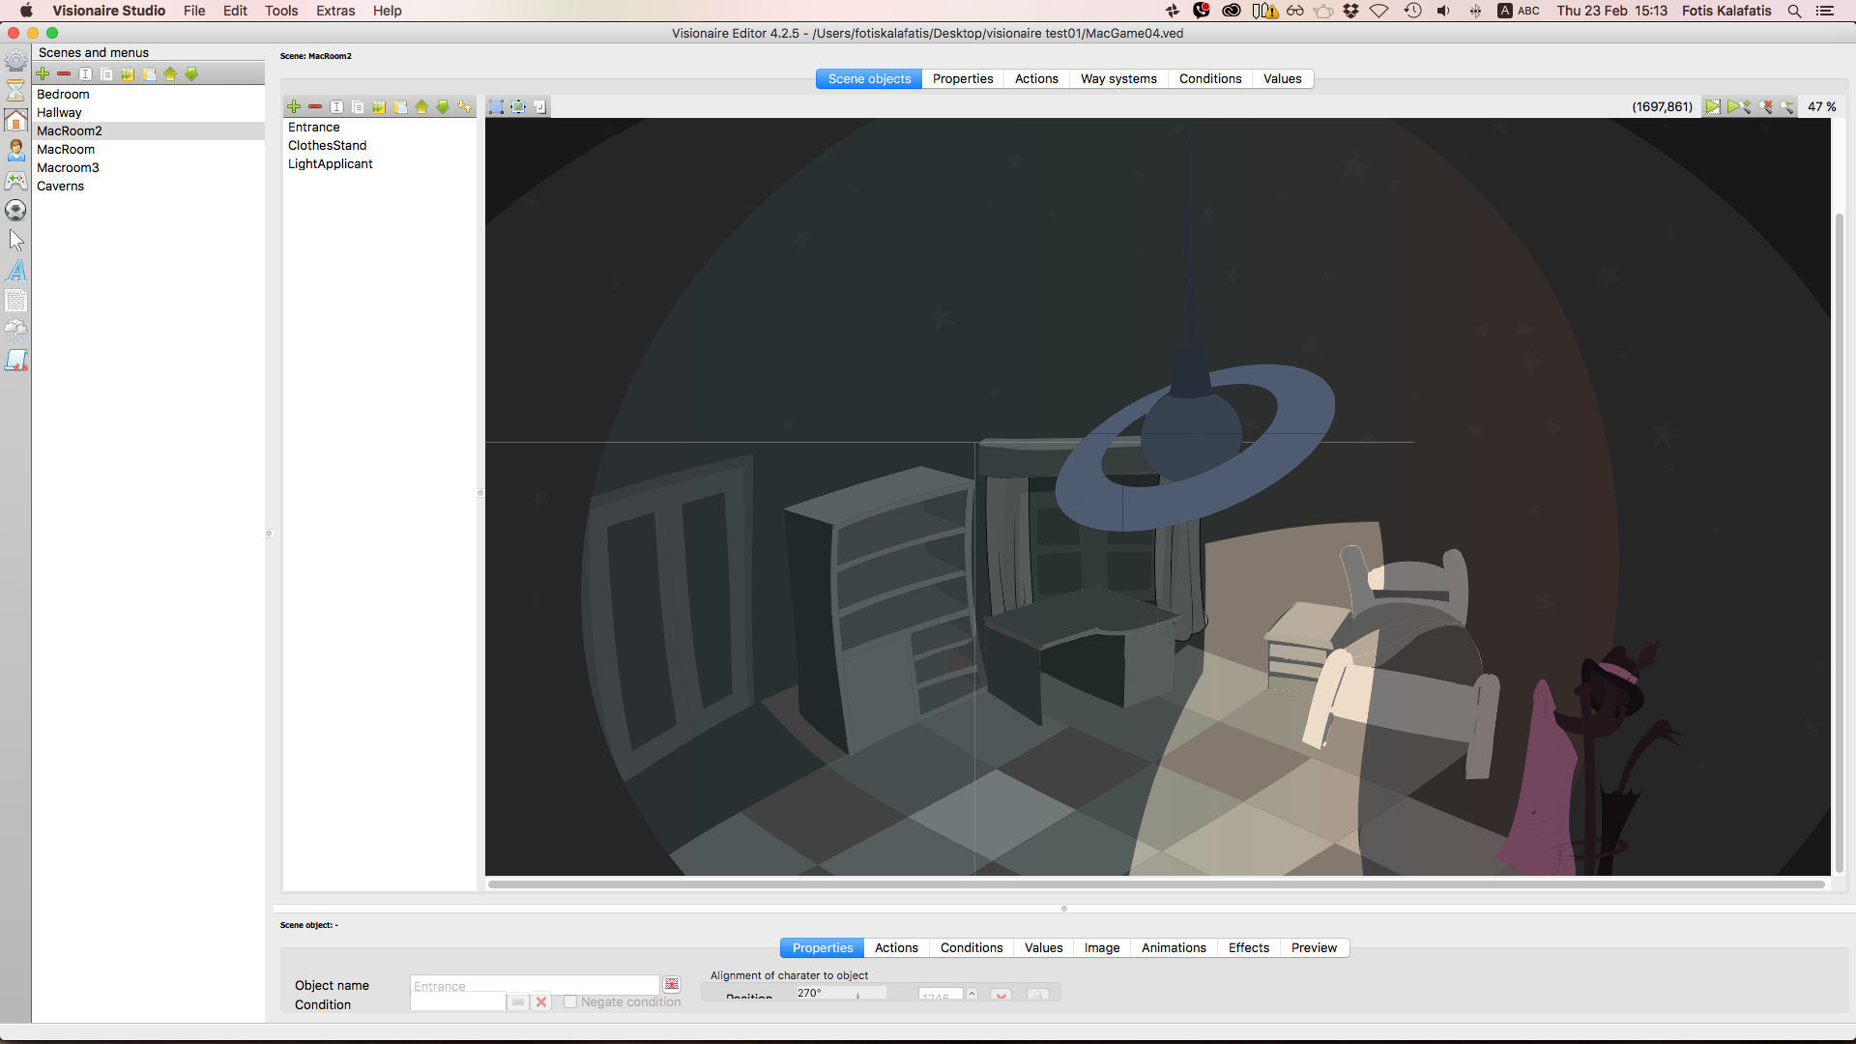
Task: Open the scene Conditions tab
Action: [x=1210, y=79]
